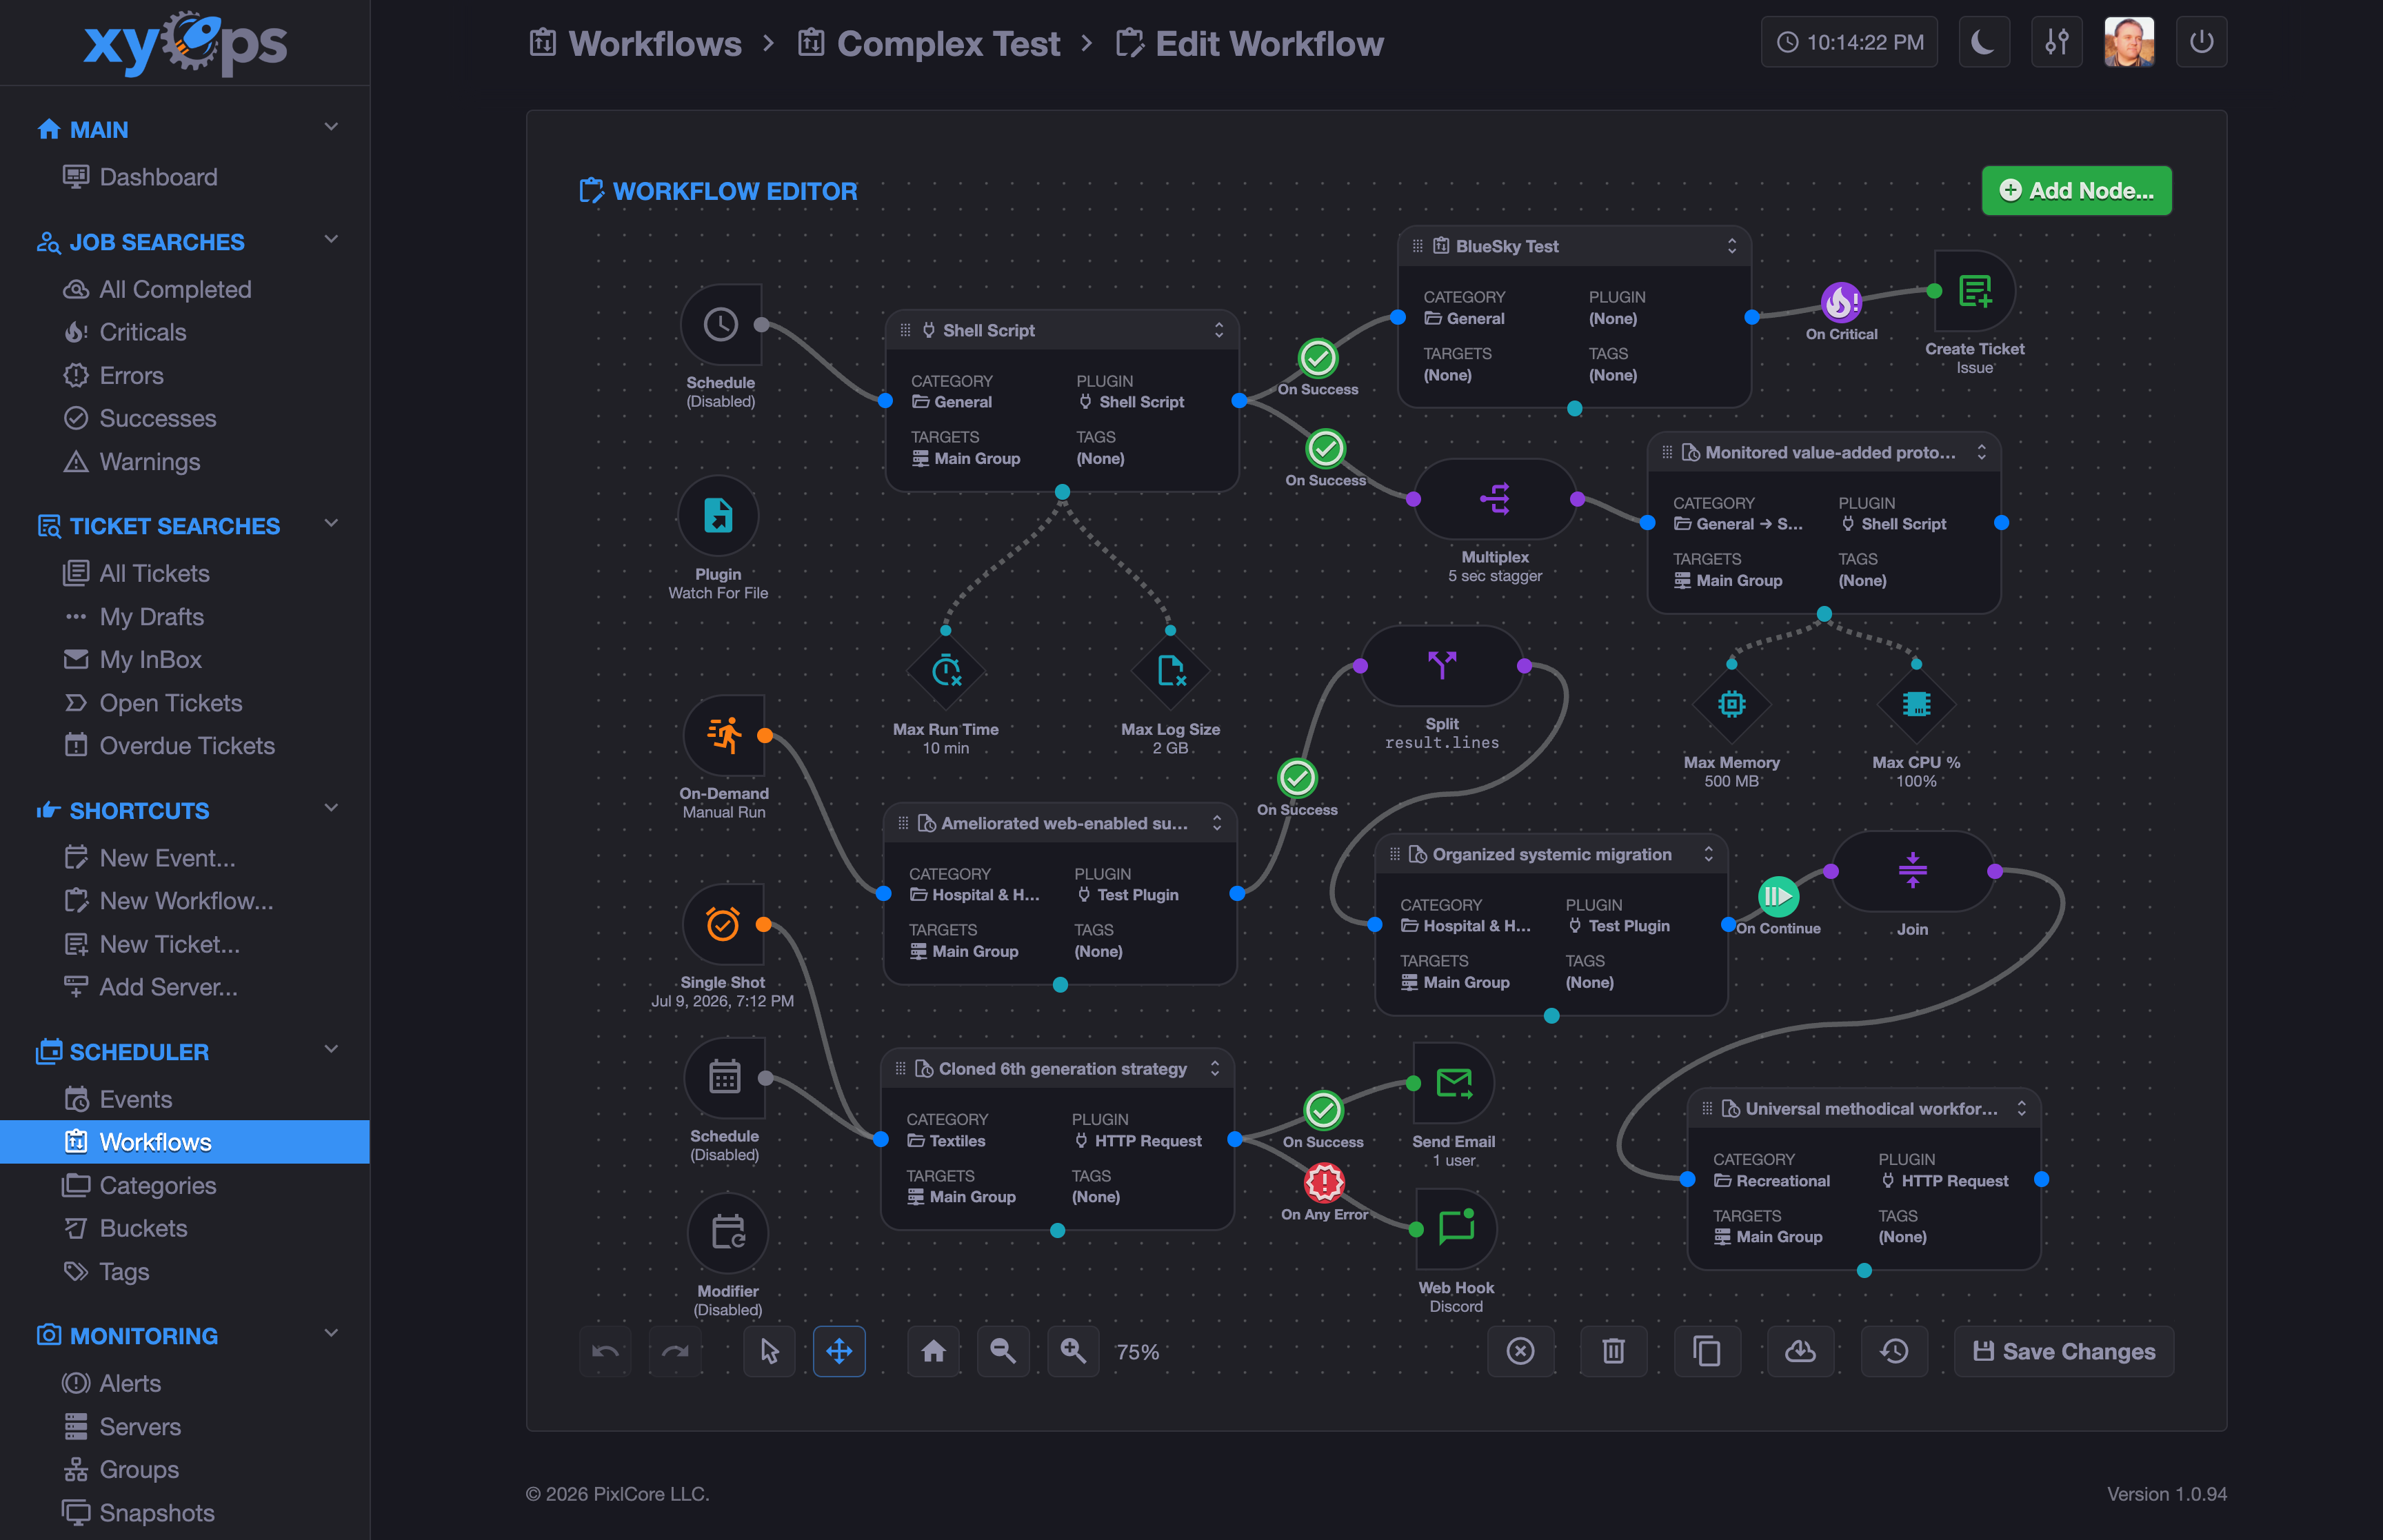Select the Max Run Time limit node
This screenshot has width=2383, height=1540.
(x=946, y=671)
